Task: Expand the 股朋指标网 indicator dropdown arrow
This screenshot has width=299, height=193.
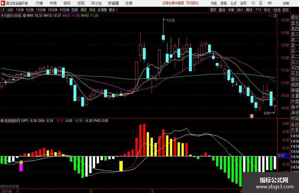Action: click(x=2, y=121)
